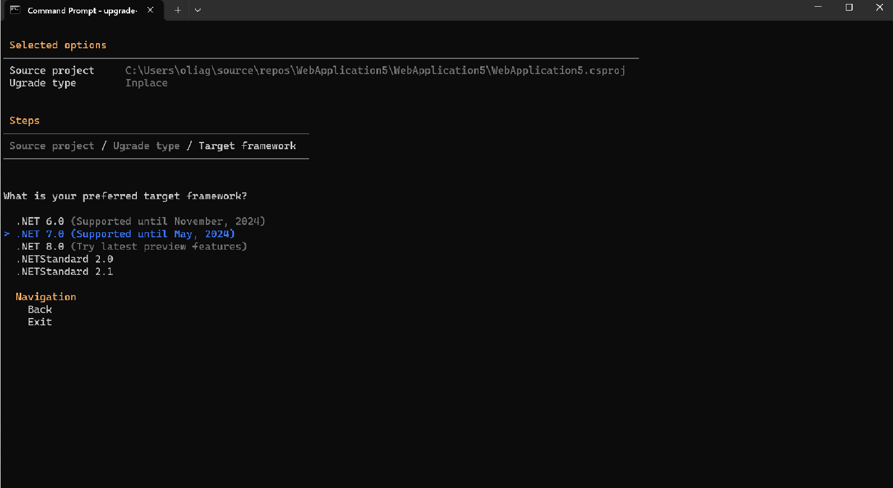Choose .NET 6.0 target framework option

tap(141, 222)
